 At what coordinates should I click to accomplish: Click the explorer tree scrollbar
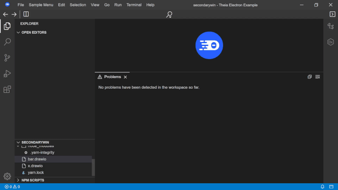click(x=93, y=168)
